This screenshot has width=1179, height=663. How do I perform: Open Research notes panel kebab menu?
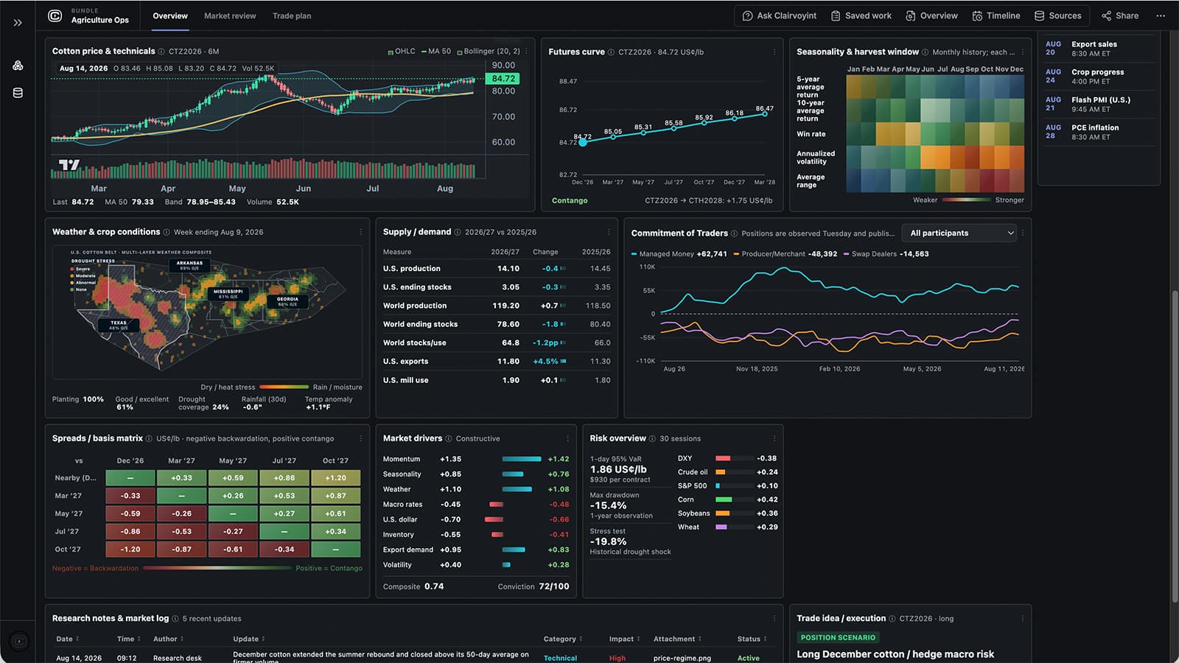[774, 619]
